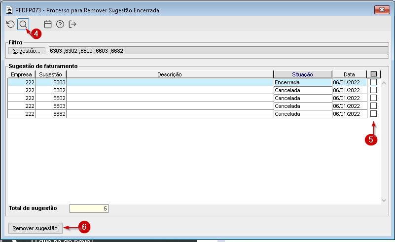This screenshot has height=242, width=395.
Task: Click Empresa 222 cell in row 6302
Action: click(x=21, y=90)
